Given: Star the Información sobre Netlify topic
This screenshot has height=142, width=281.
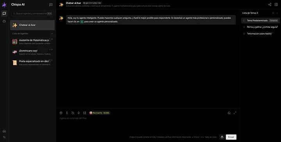Looking at the screenshot, I should point(244,34).
